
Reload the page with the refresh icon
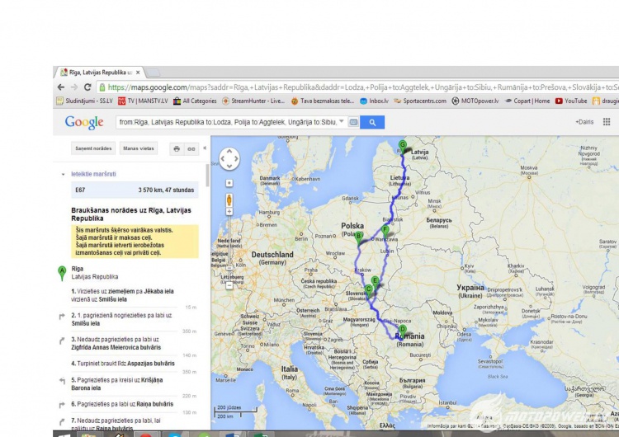pos(87,87)
